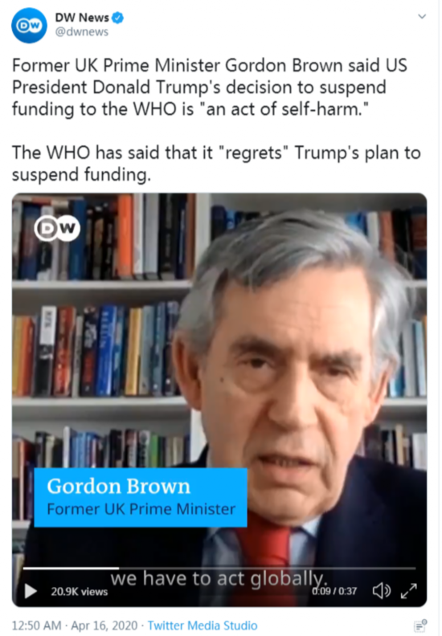Open the tweet info icon bottom right
This screenshot has height=636, width=442.
click(420, 626)
